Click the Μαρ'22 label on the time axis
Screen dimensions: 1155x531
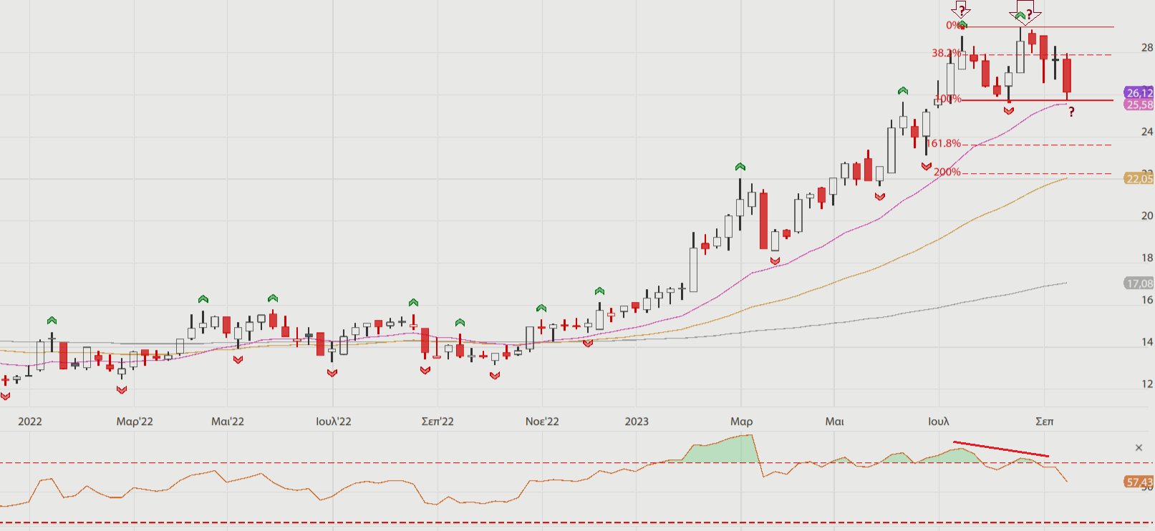(x=135, y=421)
